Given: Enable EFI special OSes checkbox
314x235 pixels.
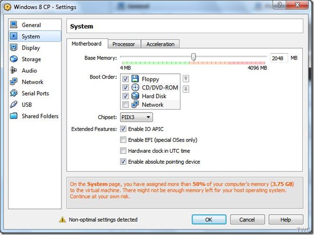Looking at the screenshot, I should point(123,140).
